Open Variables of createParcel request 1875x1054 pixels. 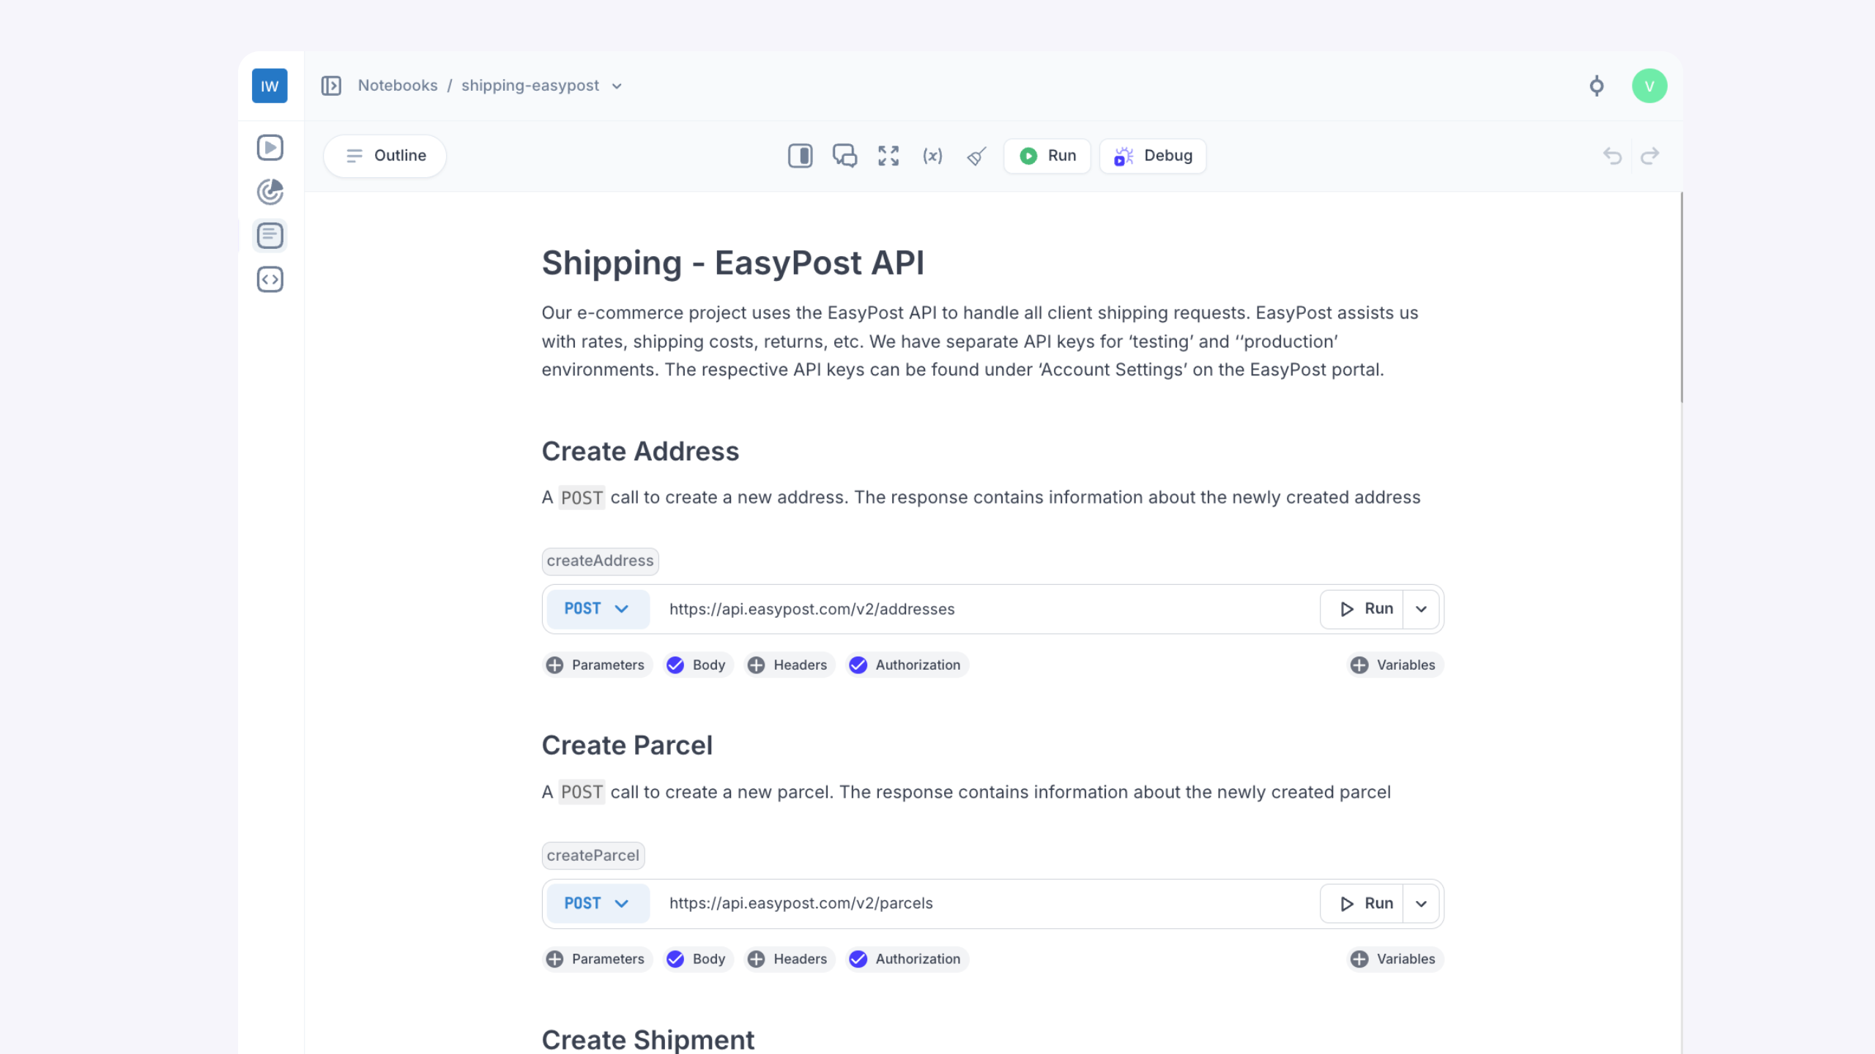tap(1395, 959)
